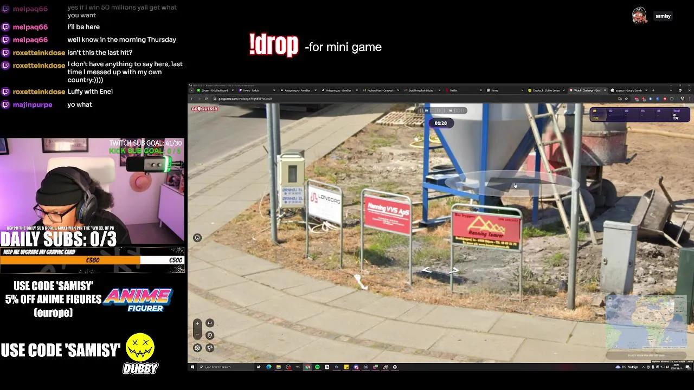
Task: Open a new browser tab
Action: click(653, 90)
